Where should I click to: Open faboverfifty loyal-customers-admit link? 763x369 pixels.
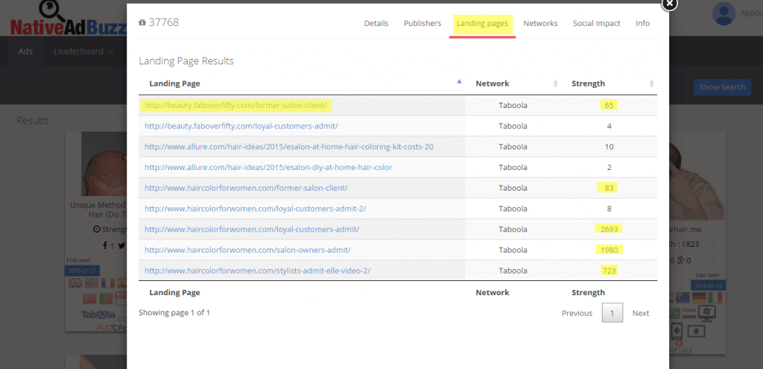point(241,126)
